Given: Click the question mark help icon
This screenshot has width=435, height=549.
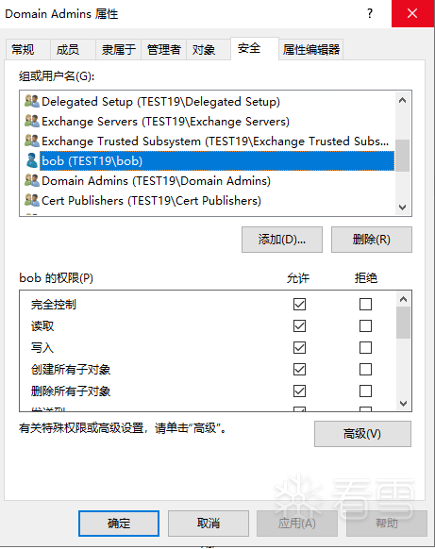Looking at the screenshot, I should (x=370, y=13).
